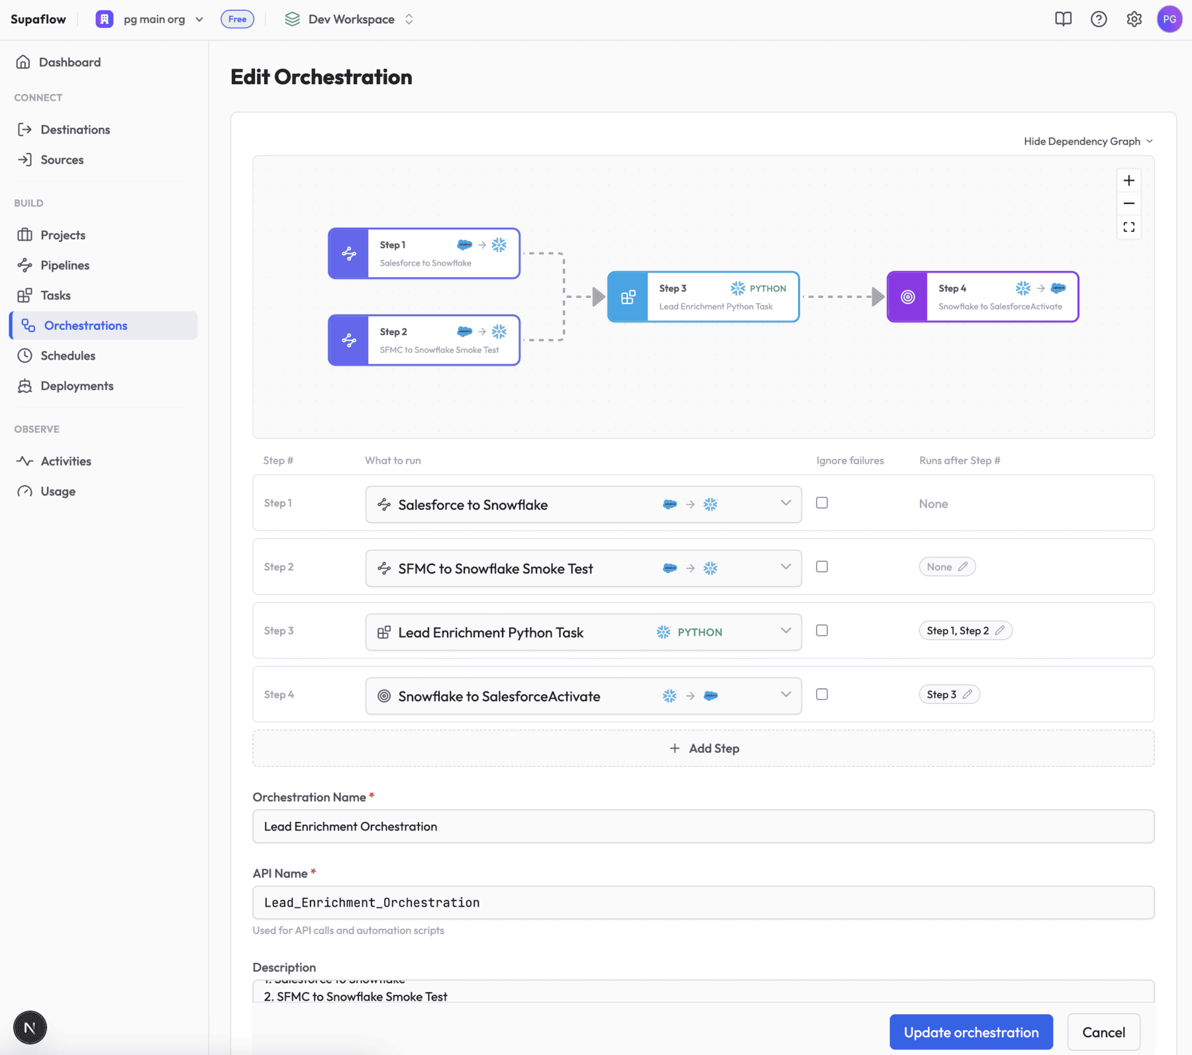This screenshot has width=1192, height=1055.
Task: Focus the Orchestration Name field
Action: [703, 826]
